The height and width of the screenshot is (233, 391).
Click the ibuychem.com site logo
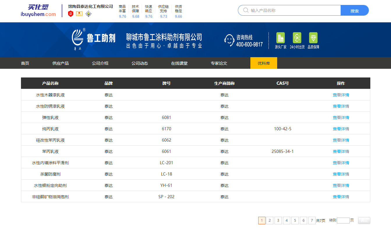[38, 11]
